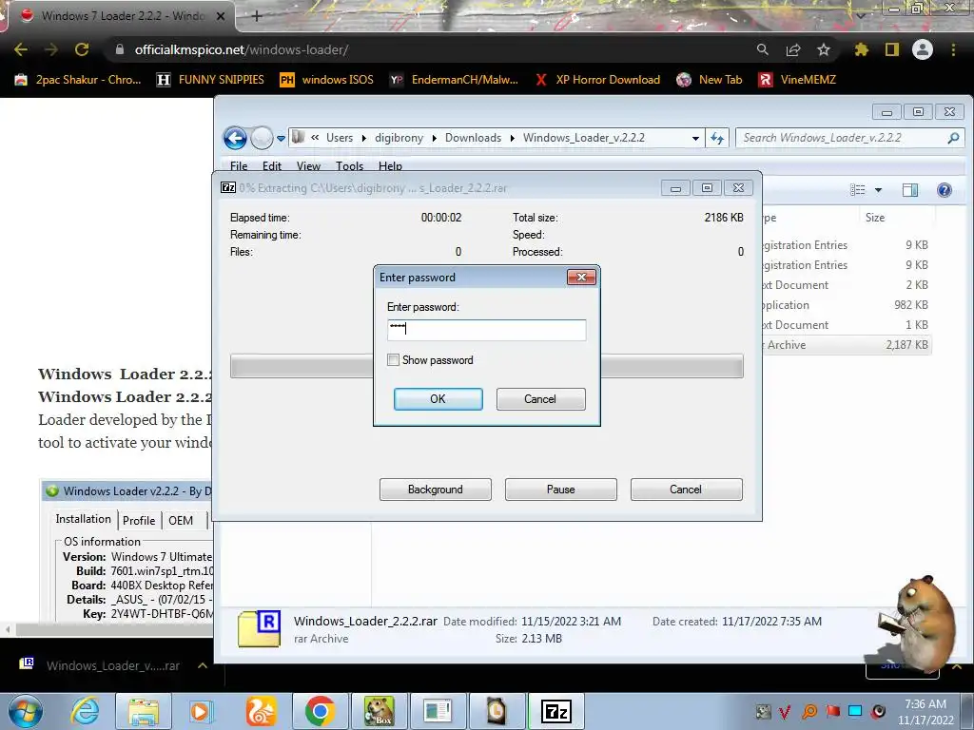
Task: Click the rar archive icon in details pane
Action: click(260, 628)
